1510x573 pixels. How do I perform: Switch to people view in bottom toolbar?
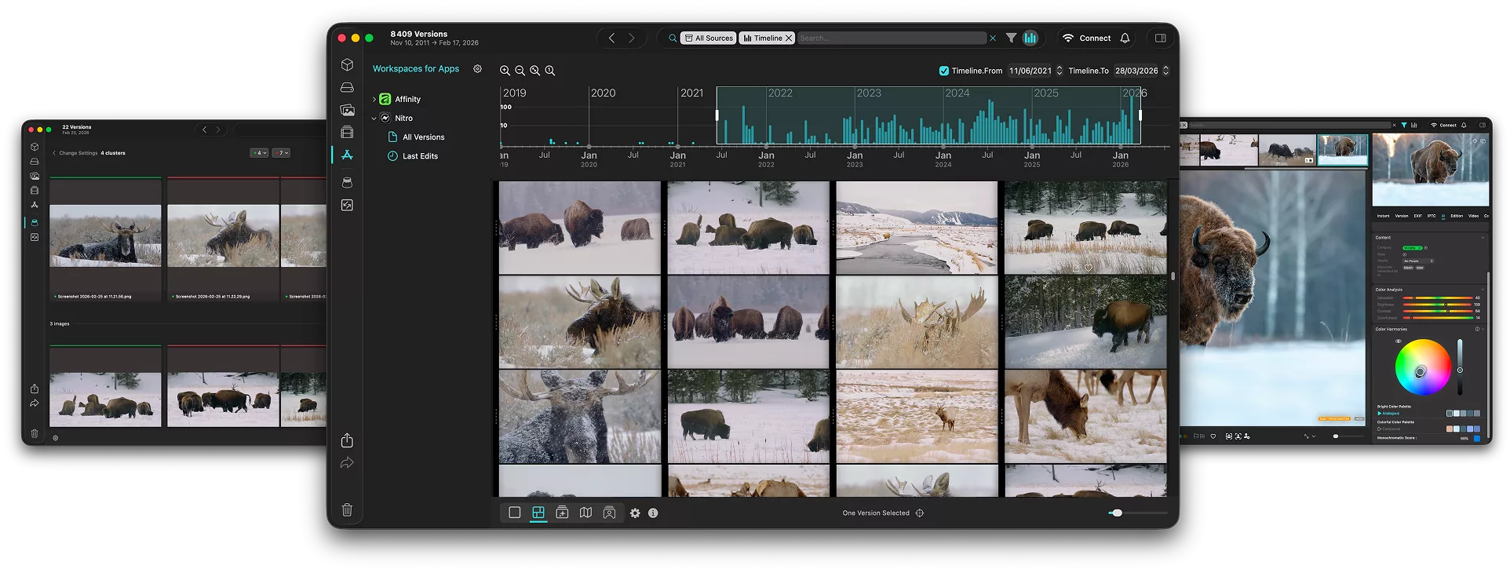609,513
